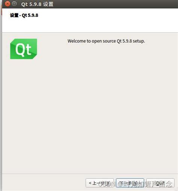The image size is (178, 191).
Task: Click the window resize grip corner
Action: point(176,190)
